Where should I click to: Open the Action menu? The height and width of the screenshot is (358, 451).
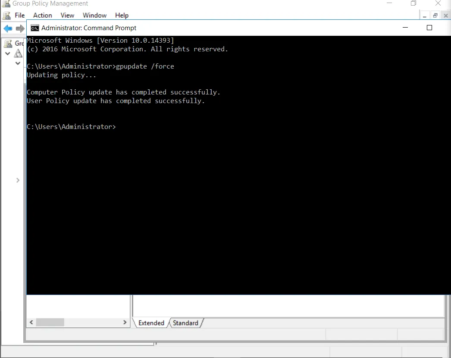42,15
